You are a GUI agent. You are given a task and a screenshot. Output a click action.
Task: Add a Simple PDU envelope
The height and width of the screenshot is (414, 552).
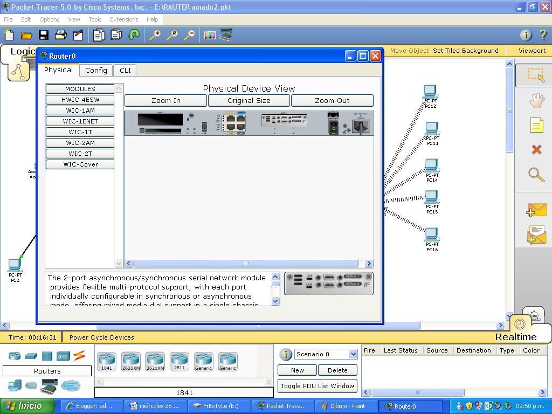[536, 210]
